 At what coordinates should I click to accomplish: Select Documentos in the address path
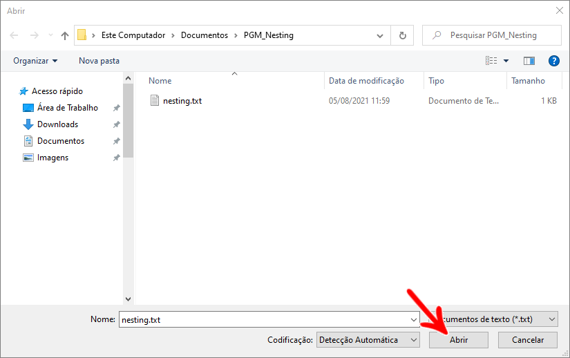205,35
